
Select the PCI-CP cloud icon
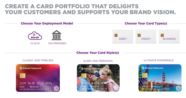[x=35, y=36]
